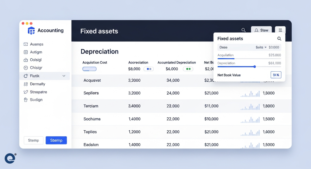This screenshot has height=169, width=311.
Task: Click the Stnepatre sidebar icon
Action: (x=26, y=92)
